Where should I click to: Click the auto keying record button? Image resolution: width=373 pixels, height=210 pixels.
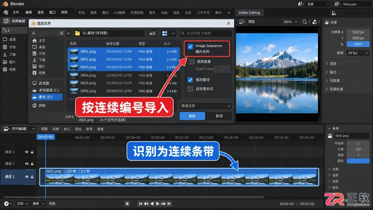pyautogui.click(x=127, y=204)
